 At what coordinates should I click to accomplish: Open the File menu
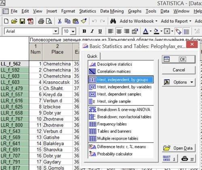14,11
